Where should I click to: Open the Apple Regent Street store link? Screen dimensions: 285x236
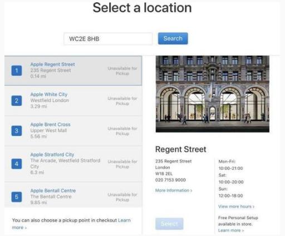(52, 64)
